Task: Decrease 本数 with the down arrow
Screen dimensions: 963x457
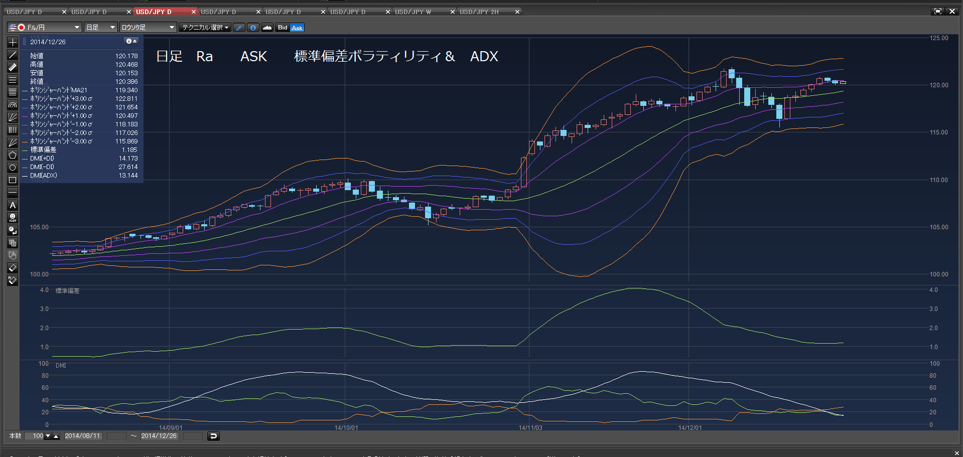Action: coord(48,436)
